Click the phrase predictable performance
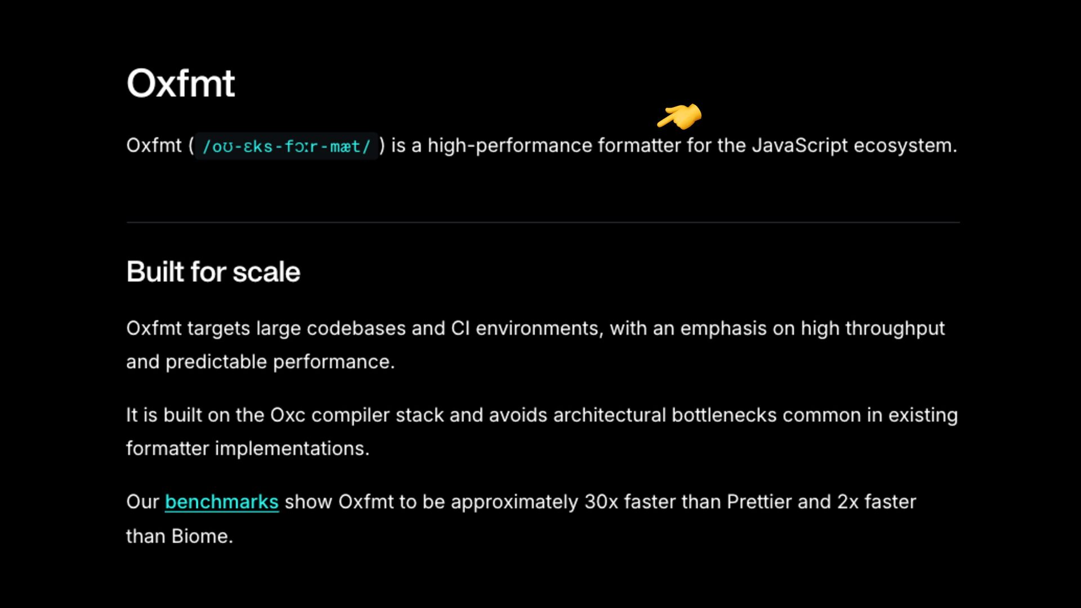This screenshot has height=608, width=1081. [x=278, y=362]
